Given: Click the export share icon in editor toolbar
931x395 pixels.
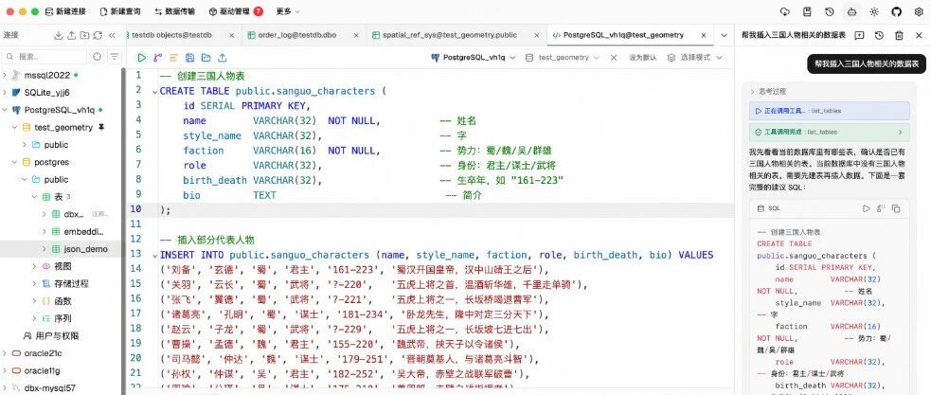Looking at the screenshot, I should (222, 58).
